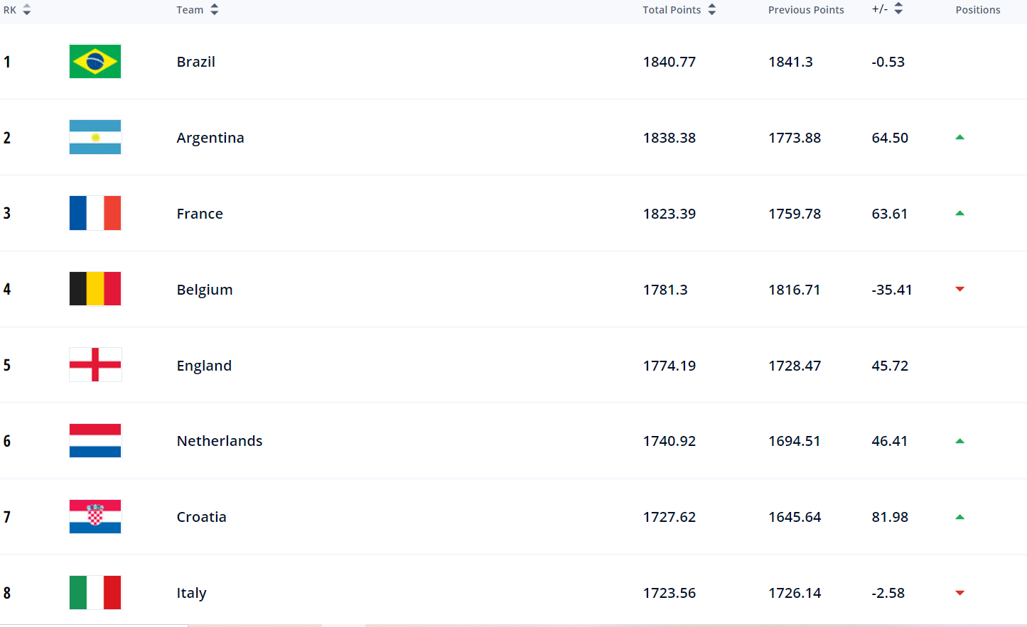Click the Netherlands flag icon
Image resolution: width=1027 pixels, height=627 pixels.
click(x=95, y=440)
